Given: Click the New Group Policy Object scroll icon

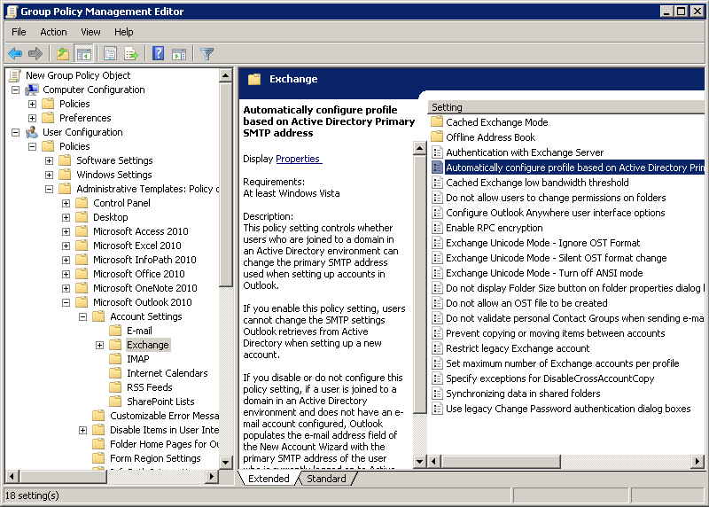Looking at the screenshot, I should pyautogui.click(x=15, y=75).
